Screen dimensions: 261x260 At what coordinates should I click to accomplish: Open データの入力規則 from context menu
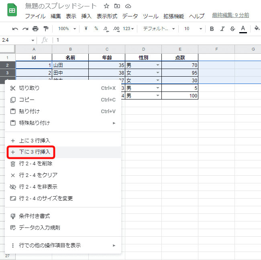(x=63, y=227)
